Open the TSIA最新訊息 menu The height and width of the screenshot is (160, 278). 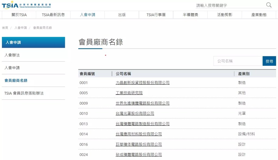tap(53, 15)
